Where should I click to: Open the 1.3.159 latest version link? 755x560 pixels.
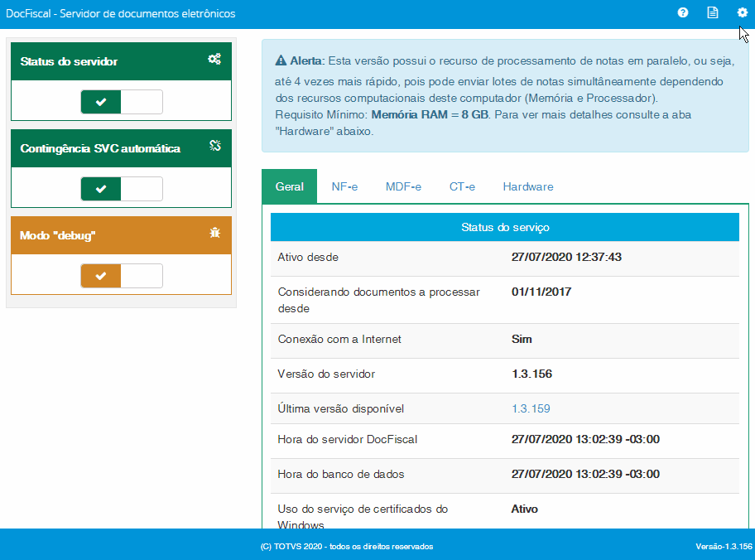coord(531,408)
